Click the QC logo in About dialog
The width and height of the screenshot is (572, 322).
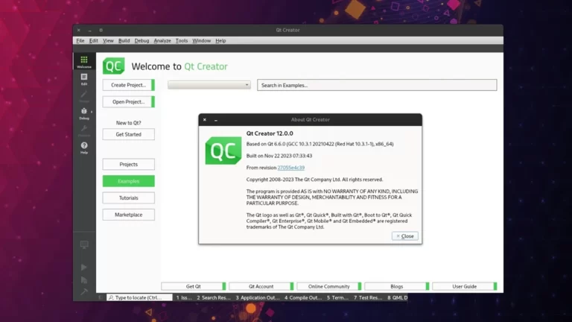click(223, 151)
